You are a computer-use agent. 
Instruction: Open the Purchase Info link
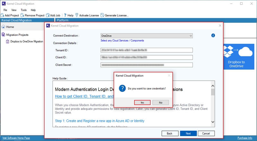(245, 138)
